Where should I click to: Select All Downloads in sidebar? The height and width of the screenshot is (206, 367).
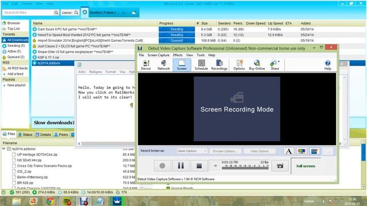pyautogui.click(x=15, y=40)
